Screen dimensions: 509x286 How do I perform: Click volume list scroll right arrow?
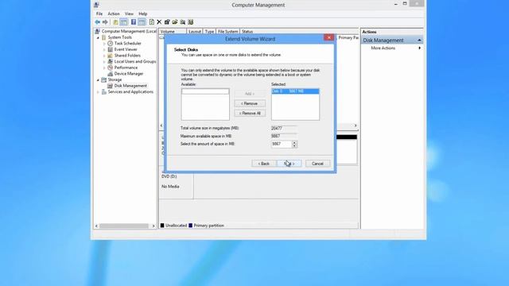(356, 126)
